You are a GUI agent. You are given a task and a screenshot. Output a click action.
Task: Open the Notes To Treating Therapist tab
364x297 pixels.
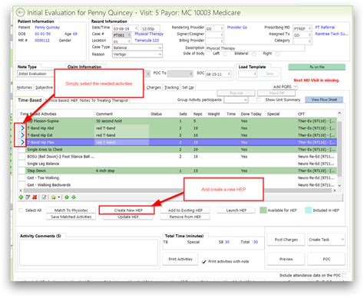[104, 100]
